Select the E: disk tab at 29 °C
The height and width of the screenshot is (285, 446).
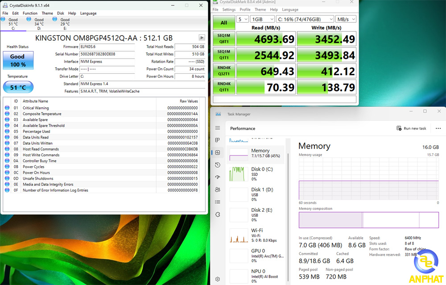[65, 24]
